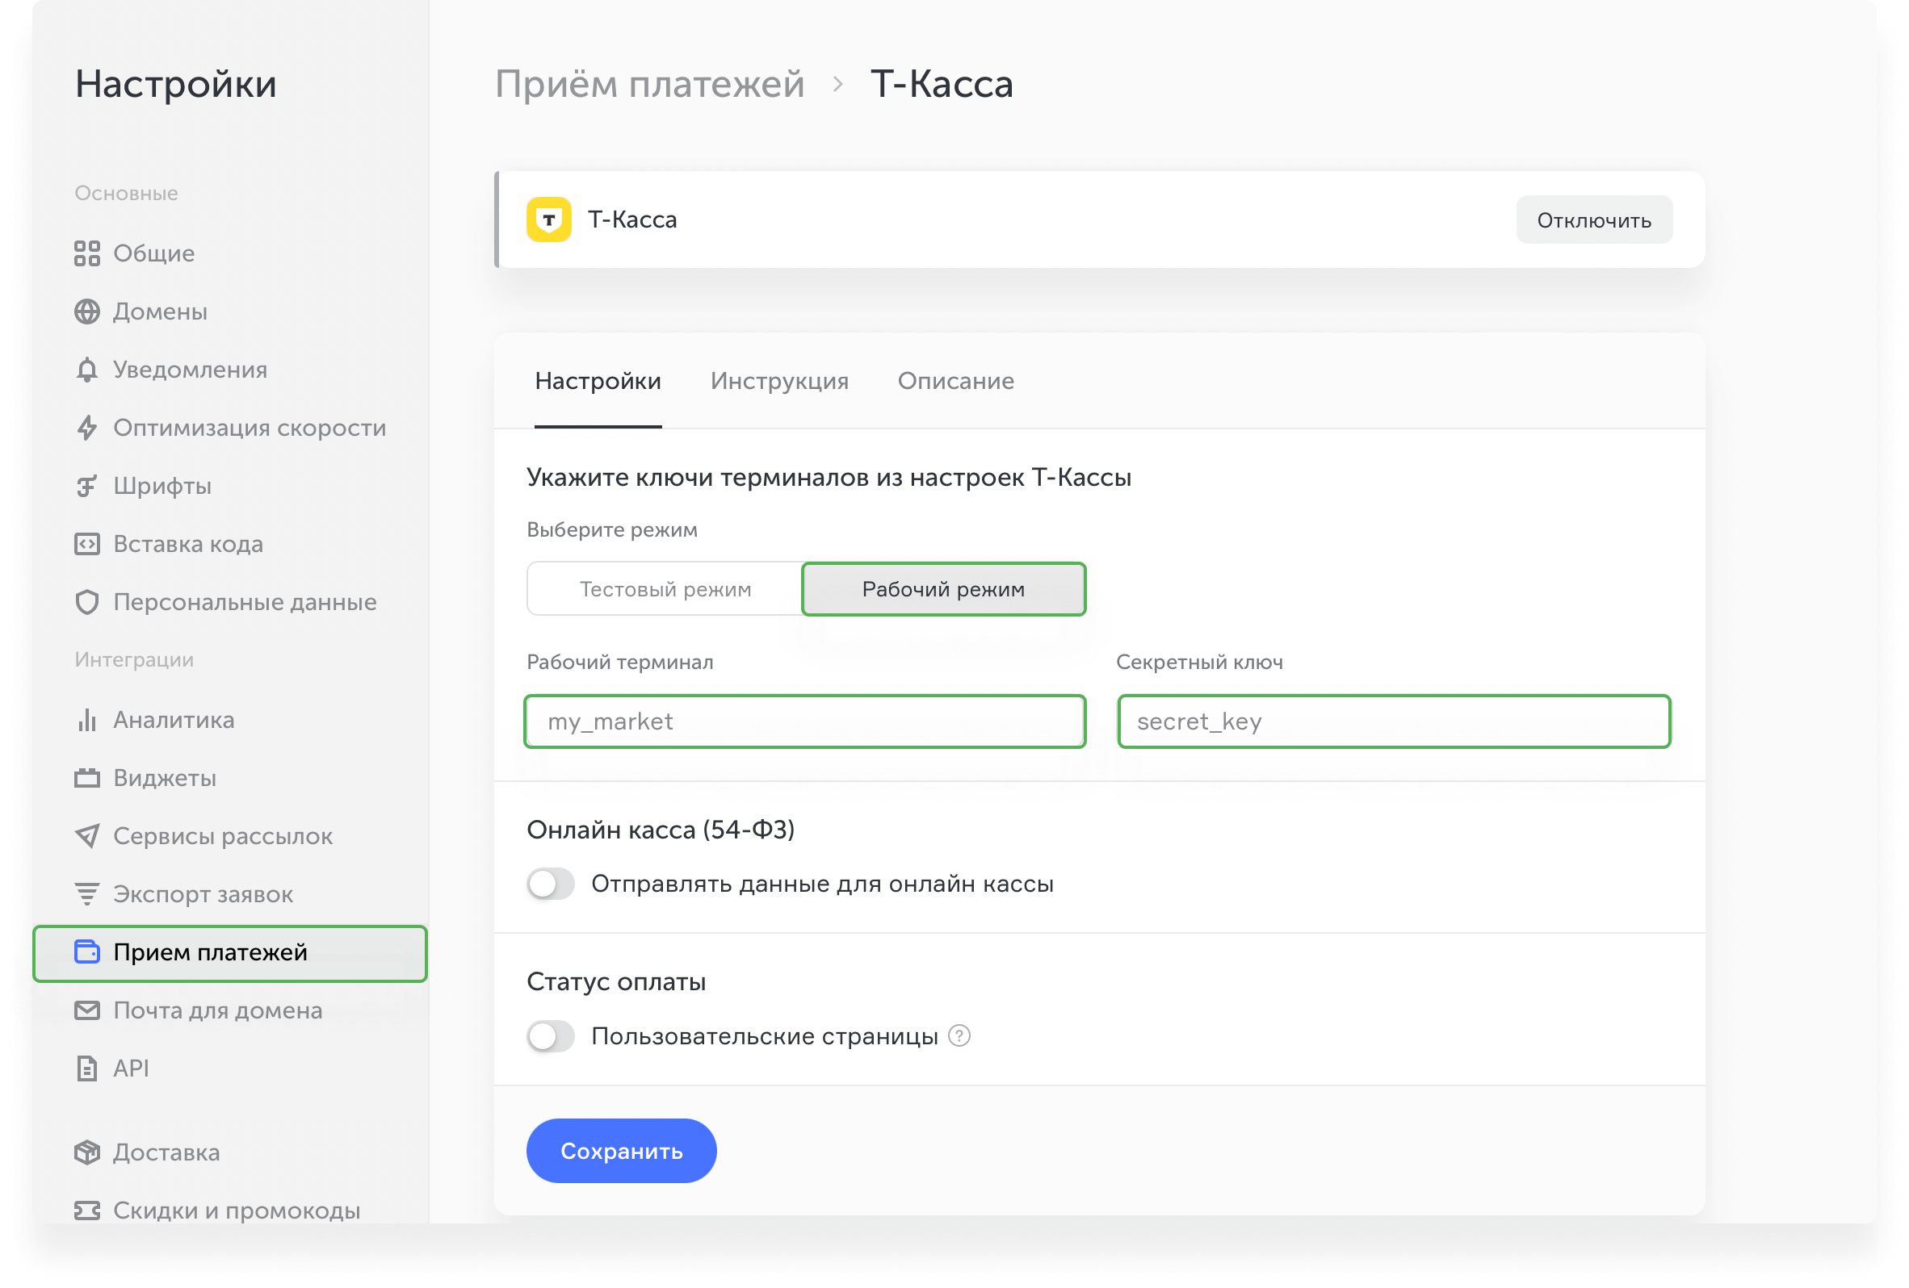This screenshot has height=1288, width=1909.
Task: Select Тестовый режим mode
Action: point(665,589)
